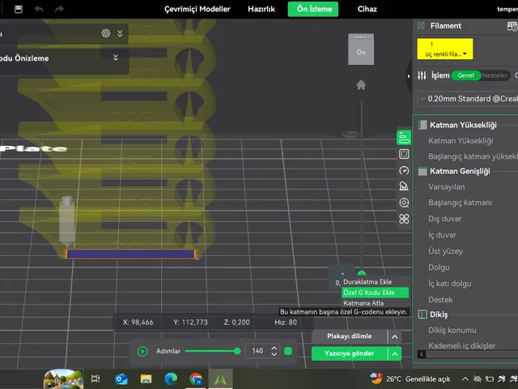
Task: Open settings gear in left panel
Action: (x=106, y=33)
